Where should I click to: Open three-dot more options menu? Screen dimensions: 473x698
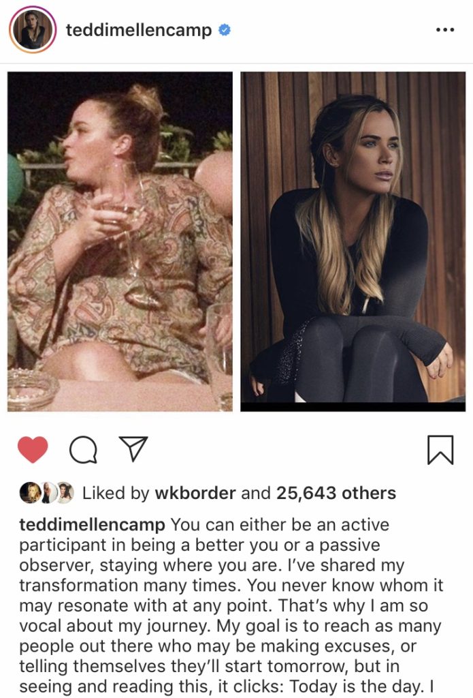click(x=445, y=30)
